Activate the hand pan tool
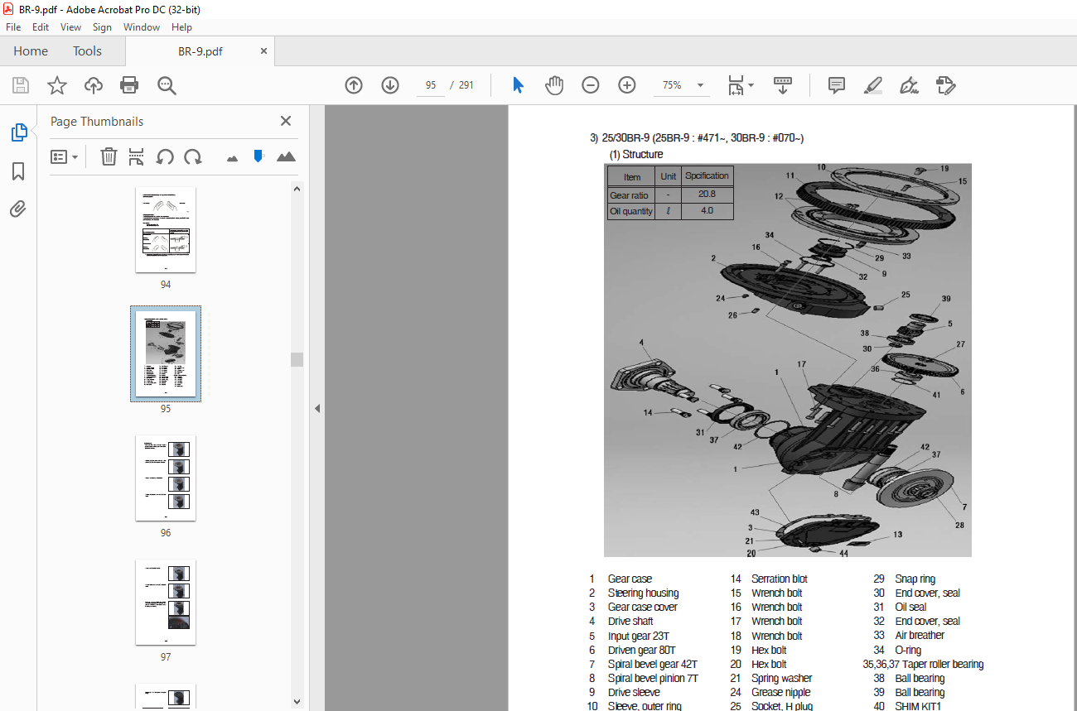Screen dimensions: 1077x711 pos(554,85)
